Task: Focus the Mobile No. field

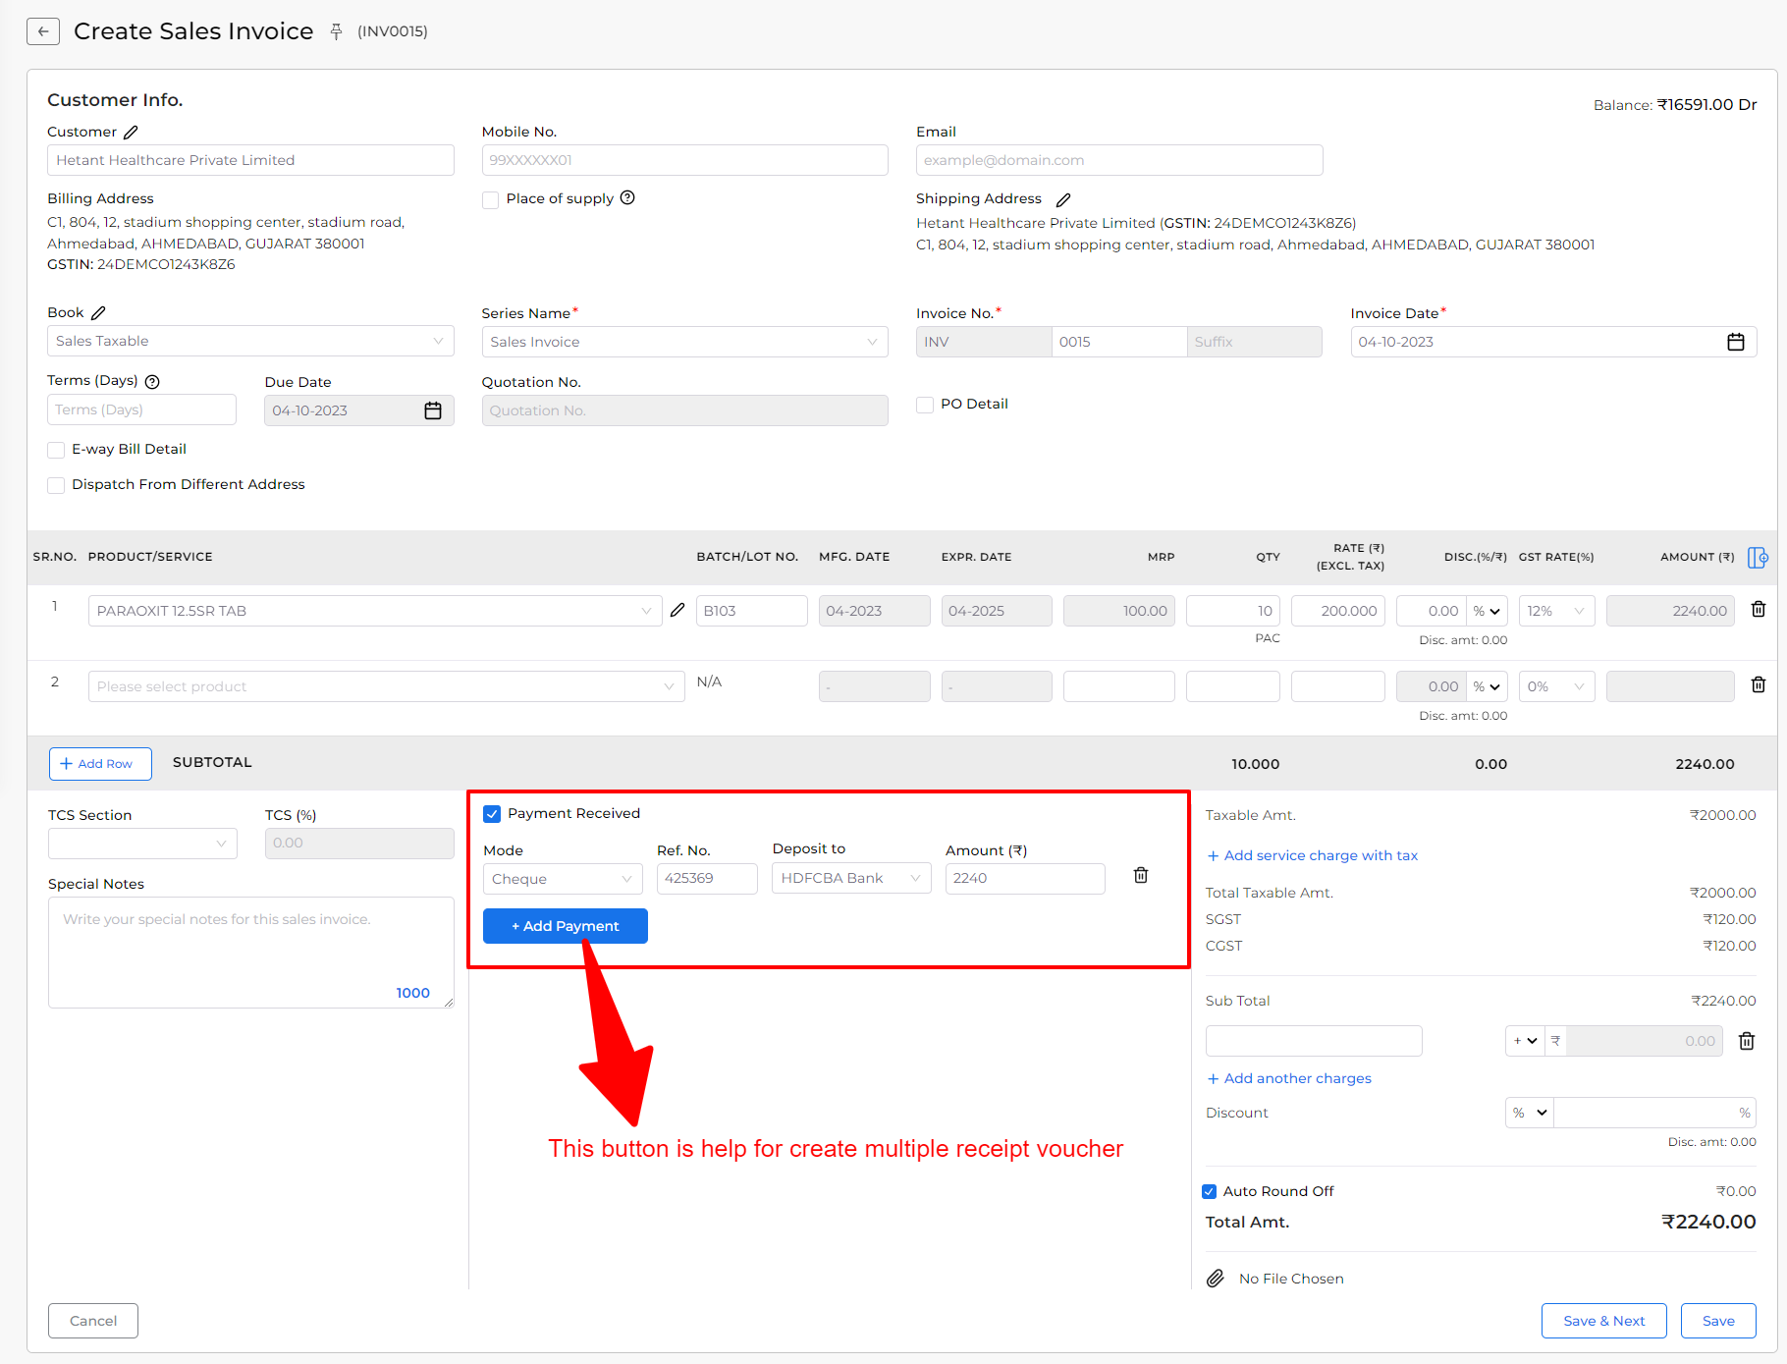Action: click(684, 160)
